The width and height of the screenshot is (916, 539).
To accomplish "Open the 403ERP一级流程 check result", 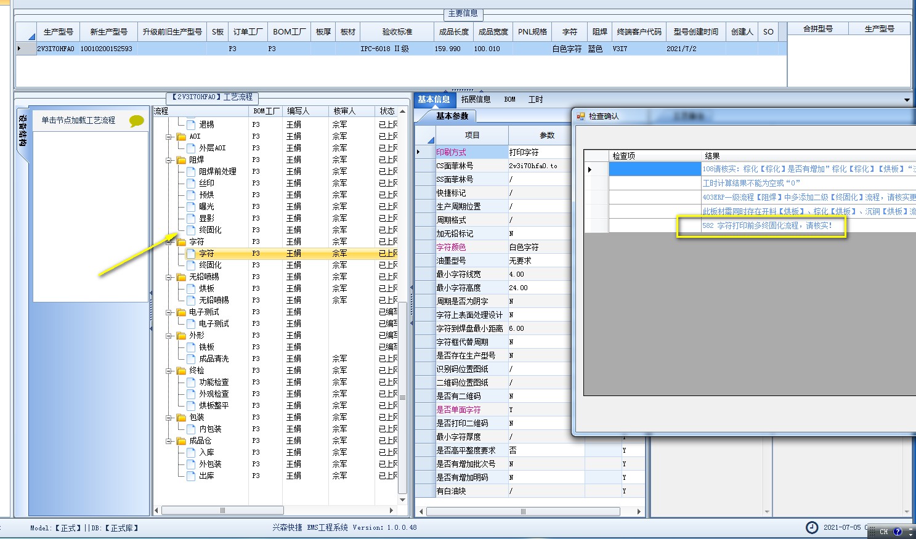I will [x=808, y=197].
